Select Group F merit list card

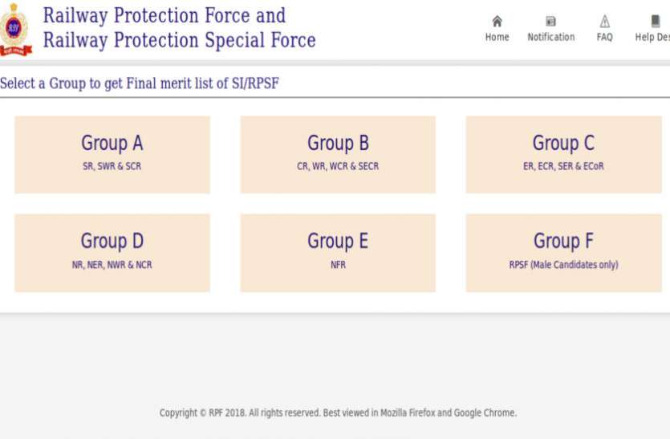563,253
